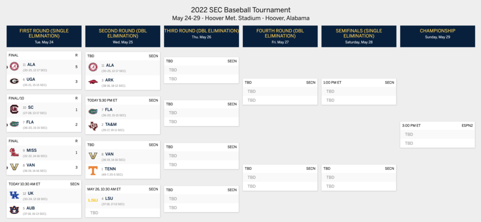The height and width of the screenshot is (222, 481).
Task: Click Arkansas Razorbacks logo in second round
Action: [93, 82]
